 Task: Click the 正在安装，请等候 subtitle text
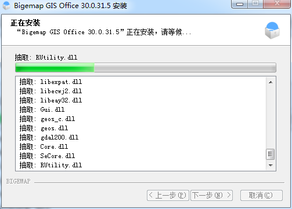pyautogui.click(x=104, y=32)
